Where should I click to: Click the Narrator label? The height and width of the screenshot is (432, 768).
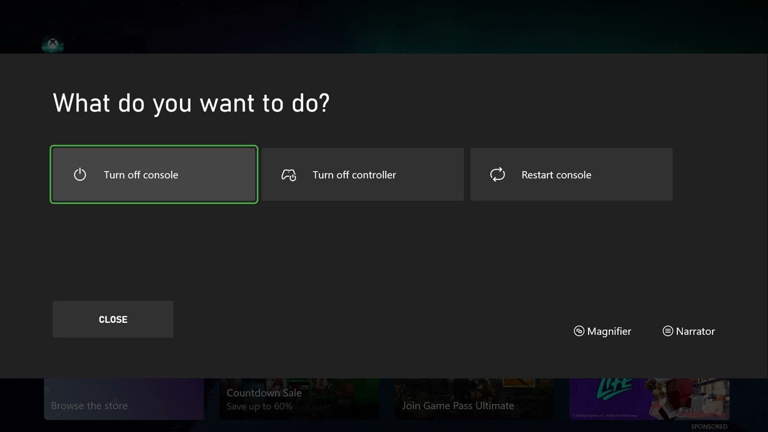(x=695, y=331)
